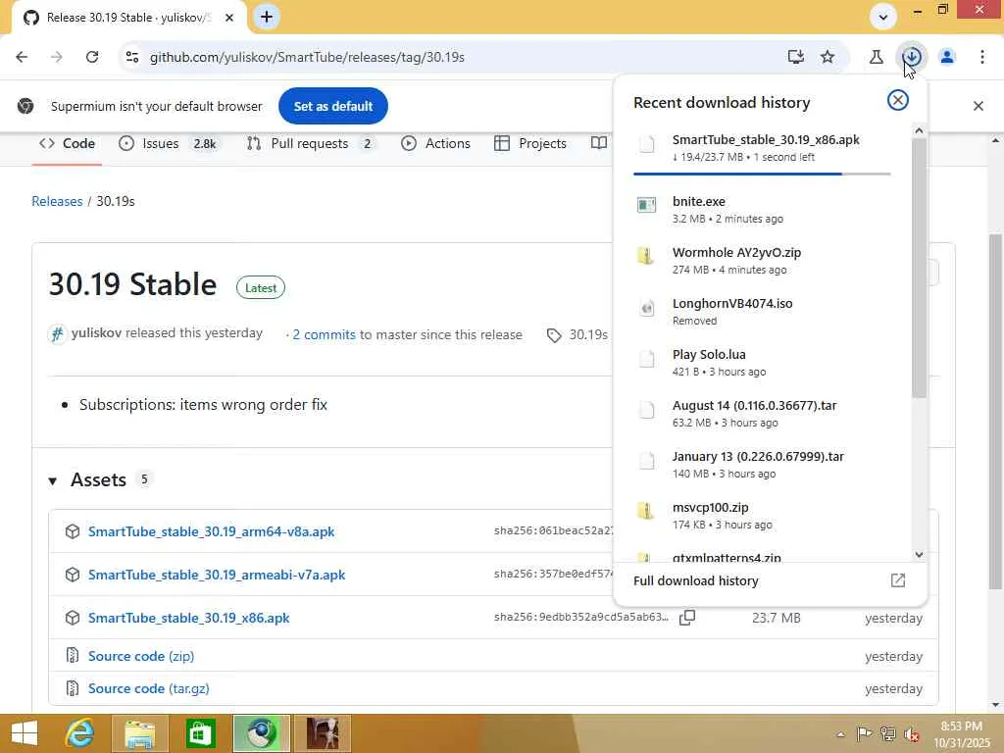This screenshot has width=1004, height=753.
Task: Download Source code (zip)
Action: coord(141,656)
